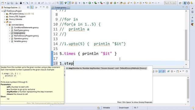
Task: Open the New dropdown arrow
Action: tap(5, 3)
